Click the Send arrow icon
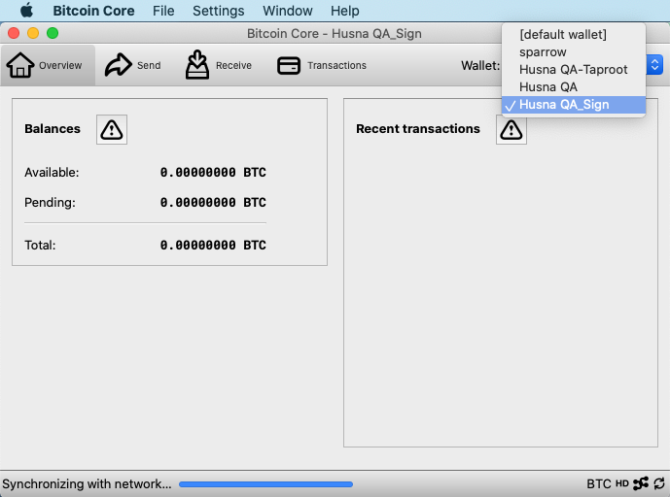670x497 pixels. [119, 65]
